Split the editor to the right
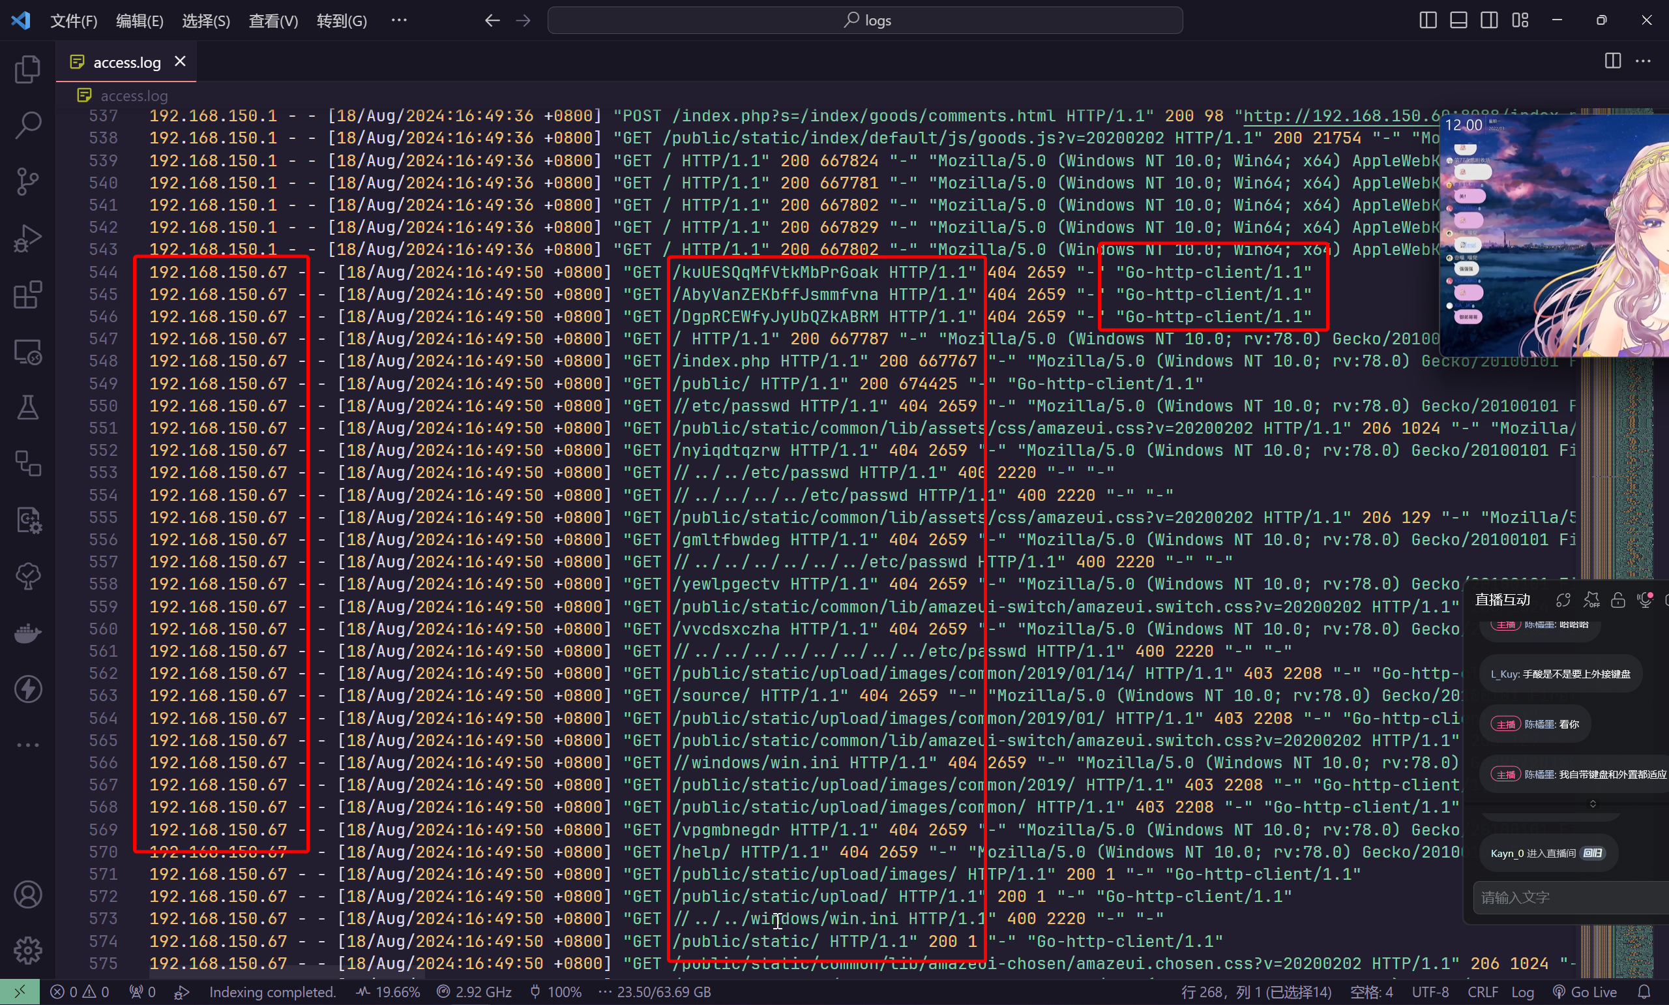 click(1613, 61)
